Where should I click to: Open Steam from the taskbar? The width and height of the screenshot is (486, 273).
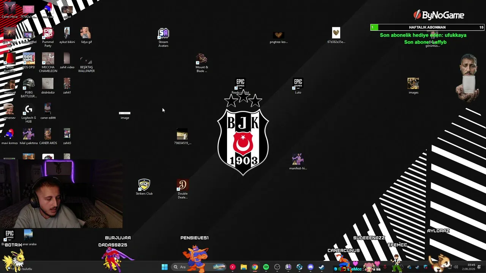coord(322,267)
